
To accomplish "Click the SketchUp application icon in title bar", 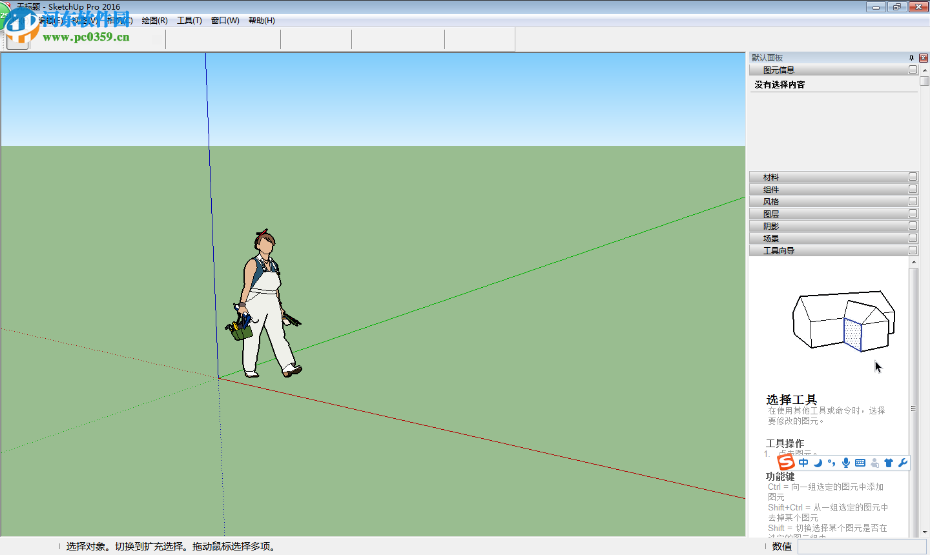I will pos(6,6).
